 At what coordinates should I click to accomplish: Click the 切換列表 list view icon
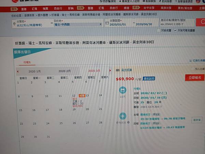191,61
